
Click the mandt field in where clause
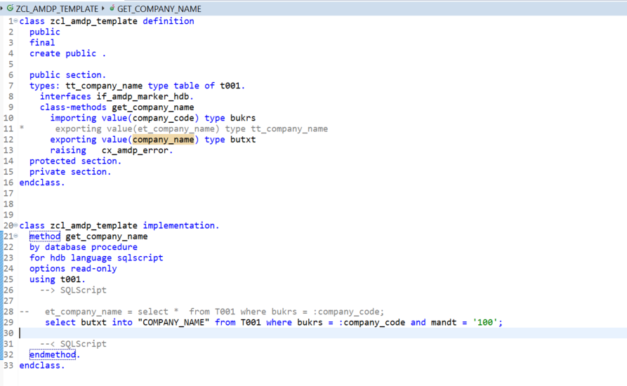point(444,322)
